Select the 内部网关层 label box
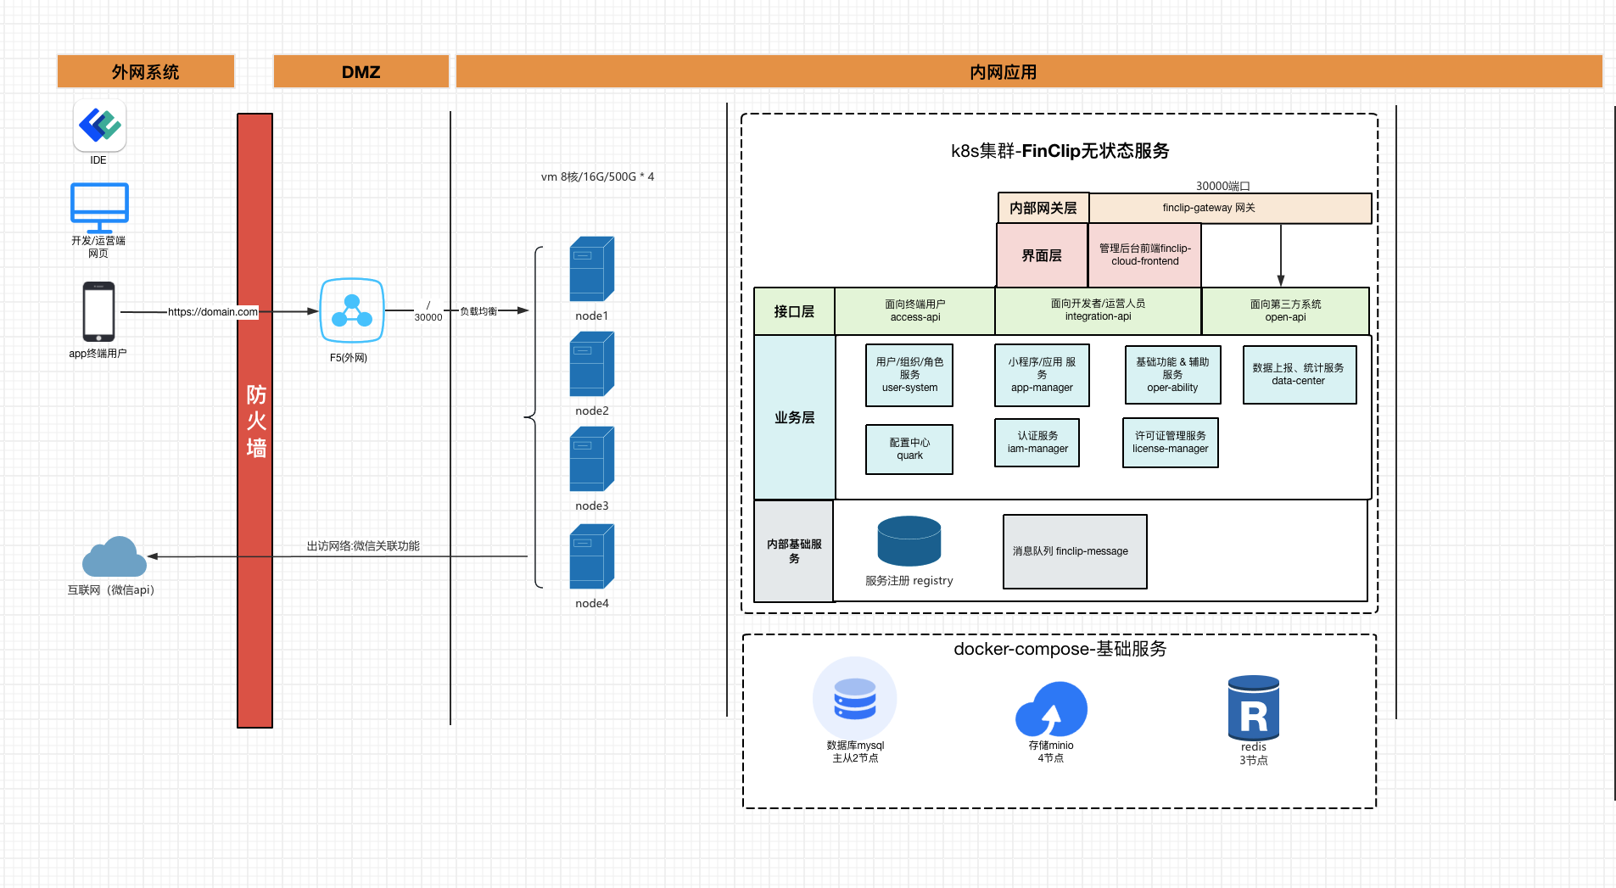Image resolution: width=1616 pixels, height=888 pixels. (1043, 208)
